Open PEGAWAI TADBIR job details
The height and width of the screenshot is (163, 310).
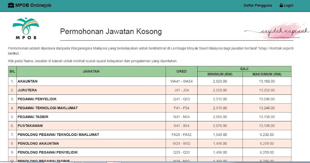pos(33,117)
